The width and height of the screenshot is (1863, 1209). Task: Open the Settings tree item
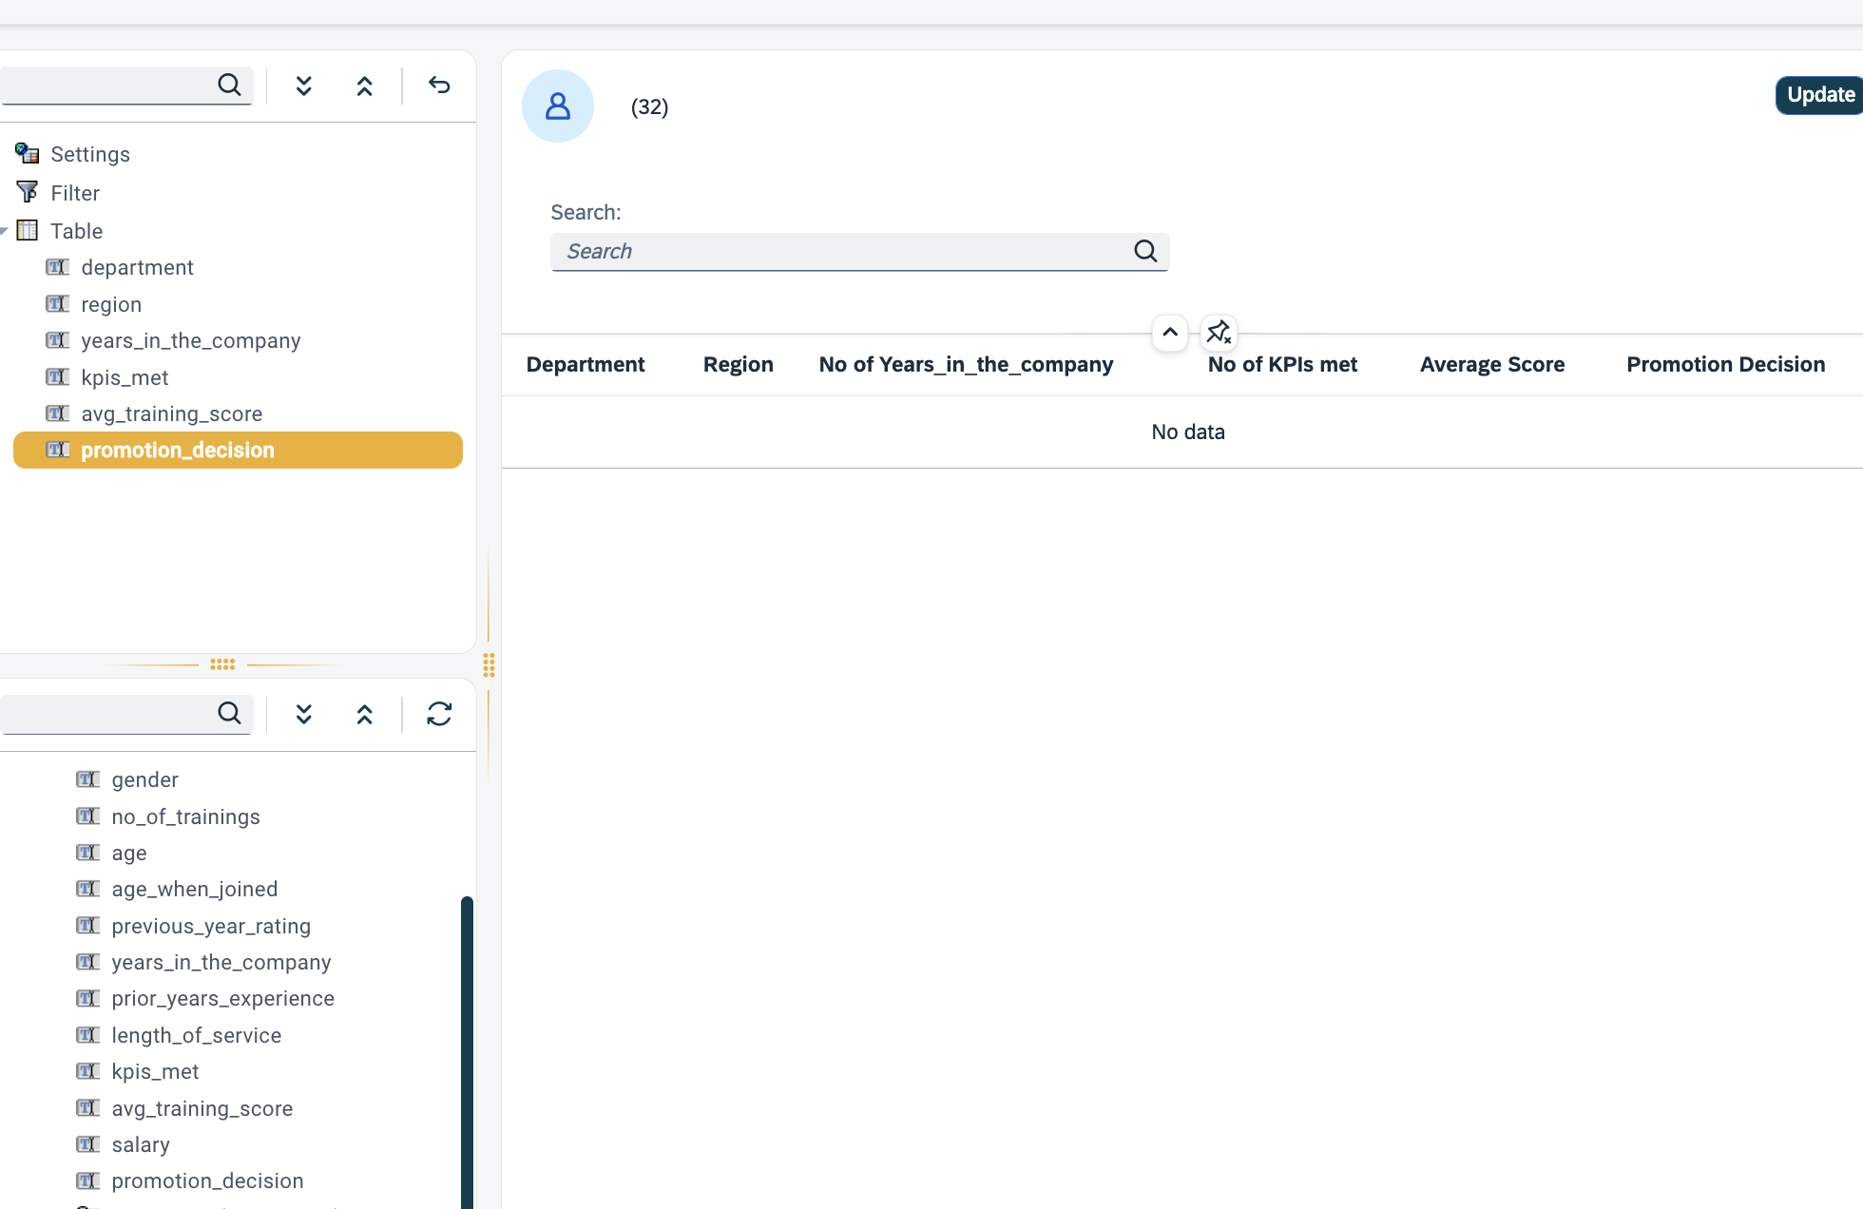89,154
